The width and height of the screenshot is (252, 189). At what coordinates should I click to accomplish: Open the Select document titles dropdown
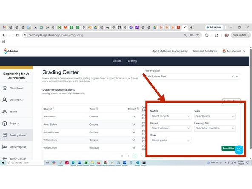(215, 128)
